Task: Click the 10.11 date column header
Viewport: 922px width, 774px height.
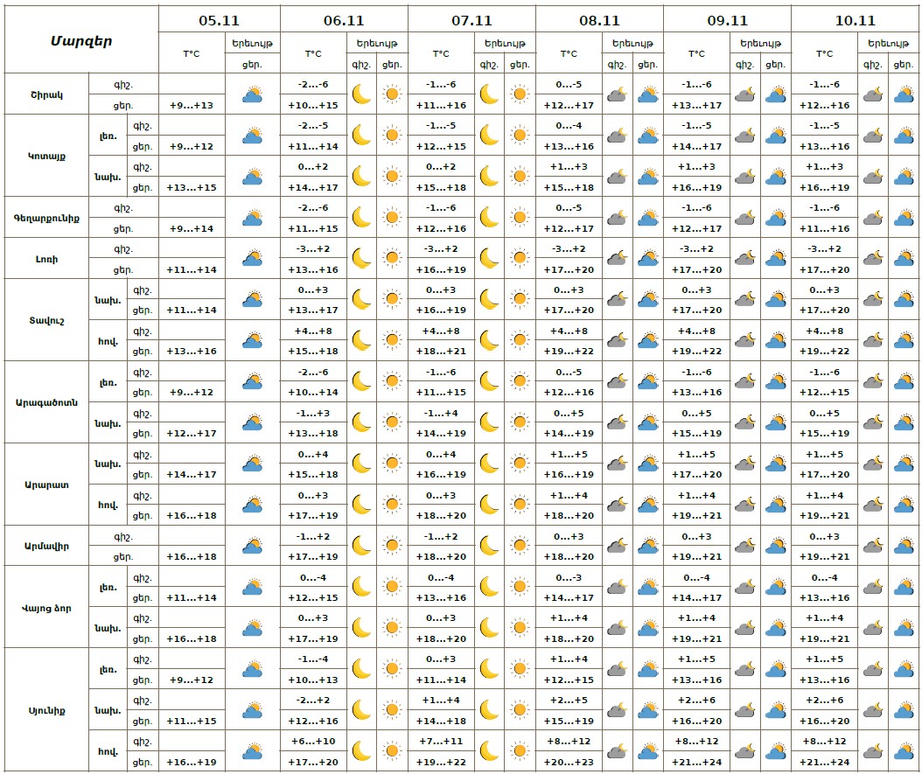Action: [856, 19]
